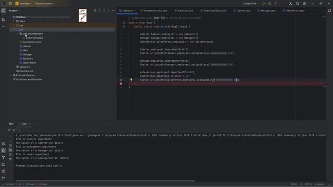Collapse the src folder
This screenshot has width=333, height=187.
click(14, 30)
